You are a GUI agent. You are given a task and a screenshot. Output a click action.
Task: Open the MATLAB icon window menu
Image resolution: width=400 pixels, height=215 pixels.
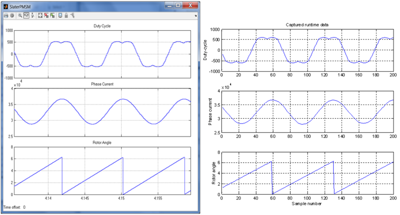[x=5, y=7]
